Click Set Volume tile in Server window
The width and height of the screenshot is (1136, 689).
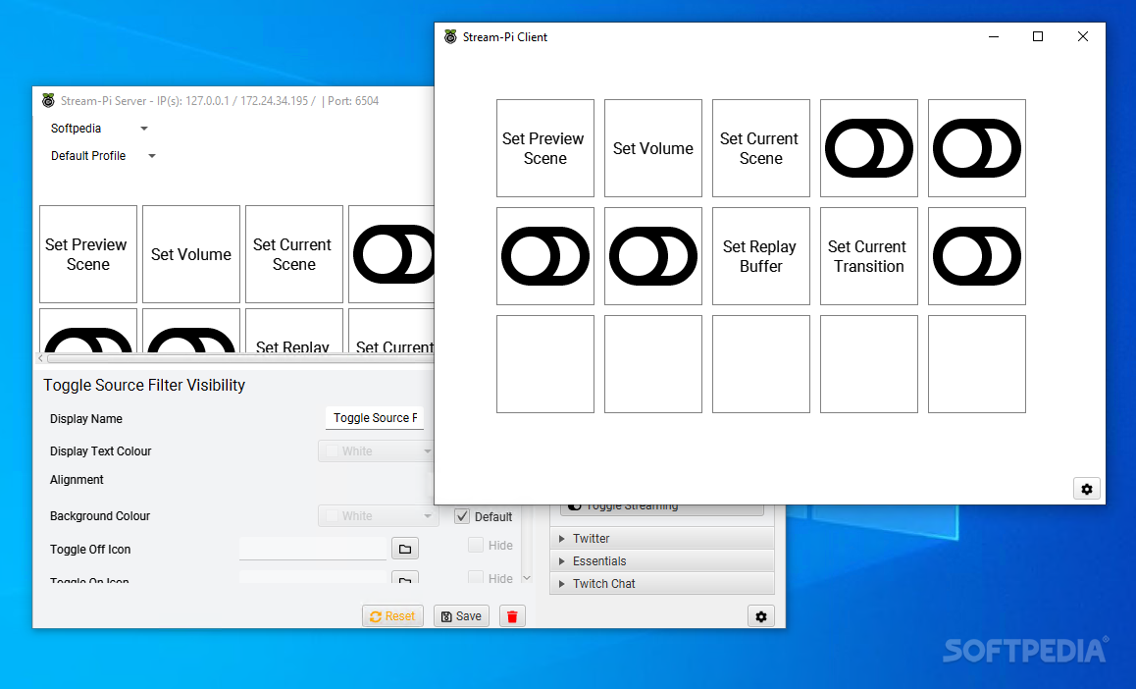[x=190, y=254]
